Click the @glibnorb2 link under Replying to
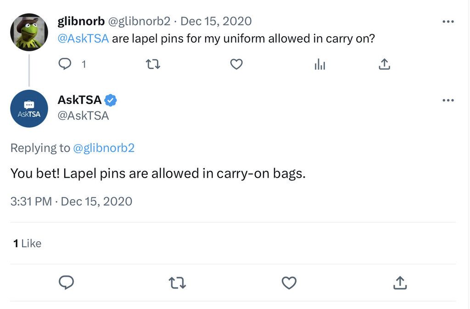Viewport: 470px width, 309px height. click(103, 148)
